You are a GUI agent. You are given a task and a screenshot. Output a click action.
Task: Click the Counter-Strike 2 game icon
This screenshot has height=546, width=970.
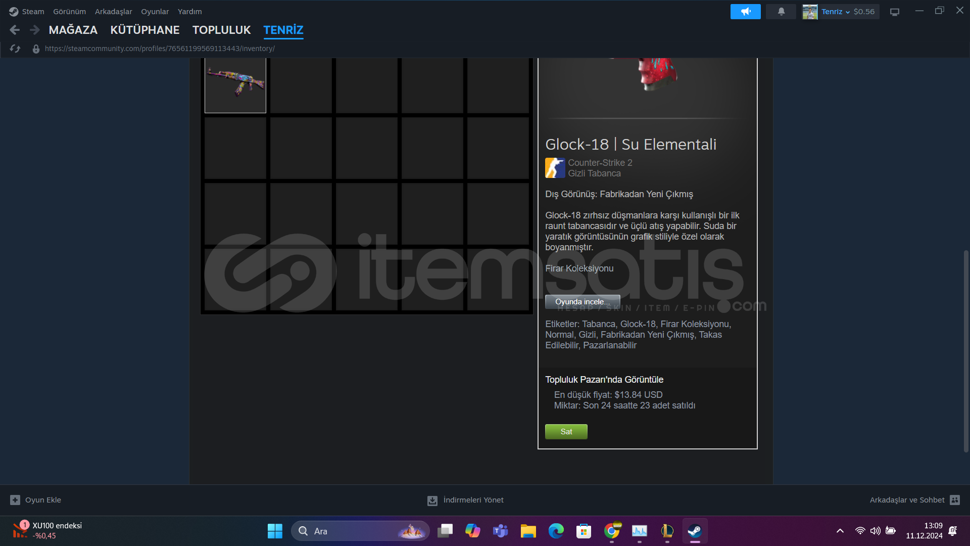[555, 168]
